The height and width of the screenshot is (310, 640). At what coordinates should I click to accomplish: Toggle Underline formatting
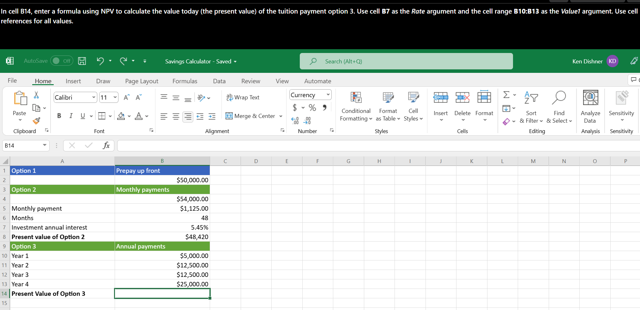[83, 116]
